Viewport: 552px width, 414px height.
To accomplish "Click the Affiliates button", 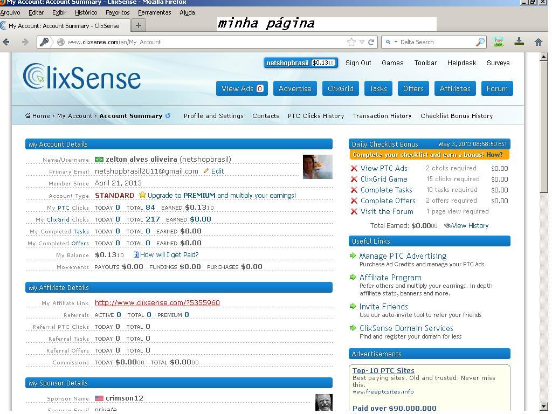I will click(455, 88).
